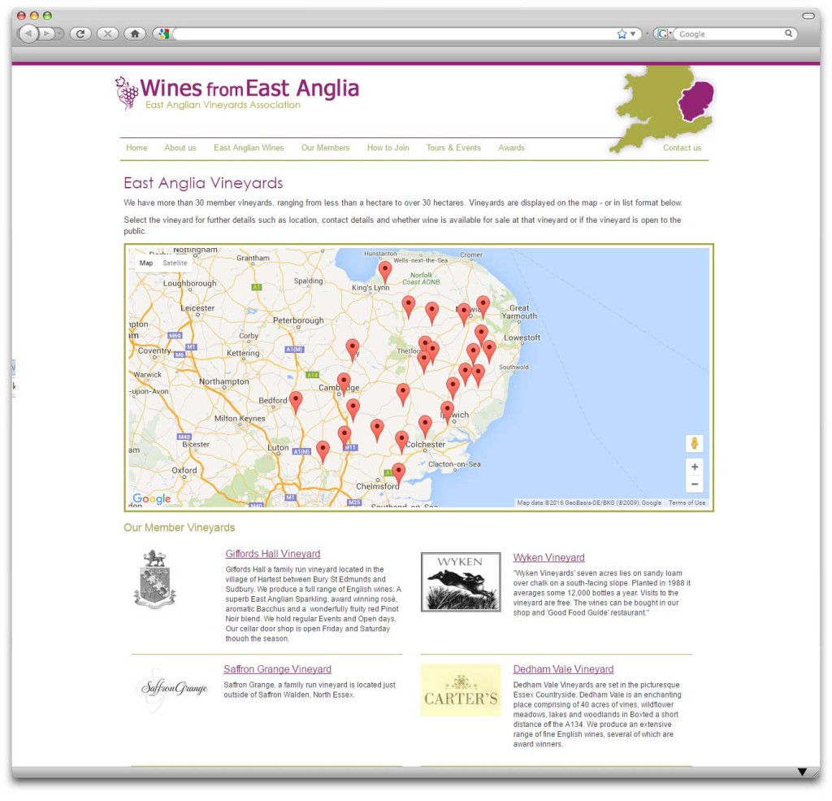Click the Saffron Grange script logo

pyautogui.click(x=174, y=689)
